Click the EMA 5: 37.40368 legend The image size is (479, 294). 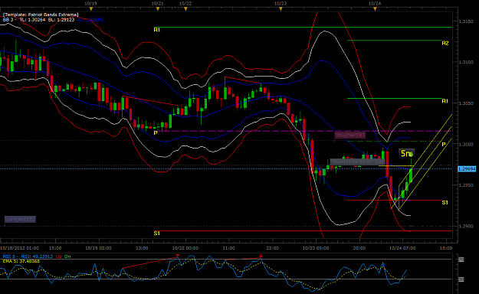coord(21,261)
